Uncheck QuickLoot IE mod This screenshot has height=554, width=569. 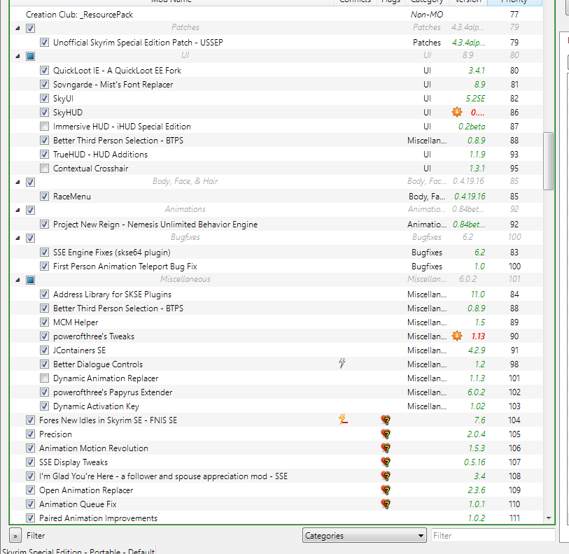pyautogui.click(x=44, y=71)
